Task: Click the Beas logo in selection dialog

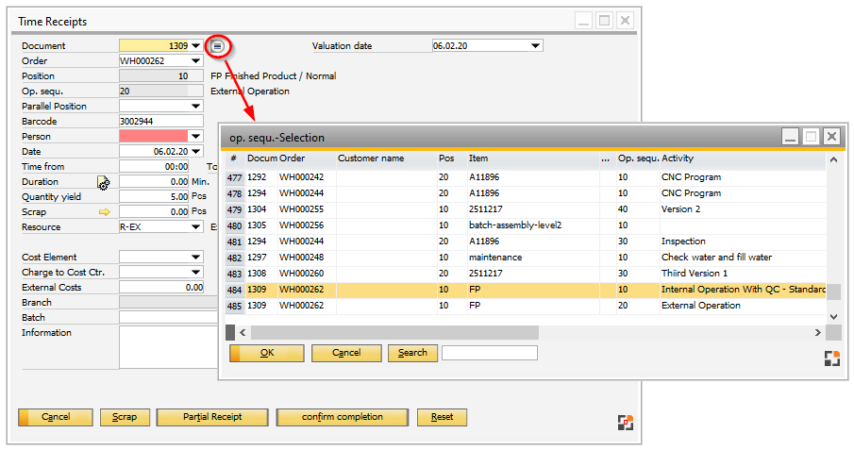Action: 830,358
